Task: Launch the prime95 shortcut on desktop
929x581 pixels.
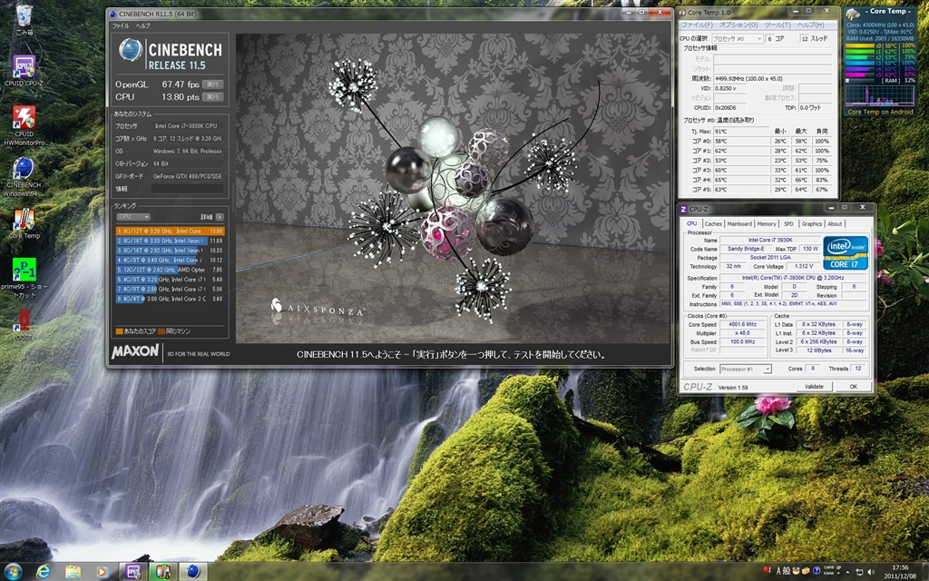Action: pos(24,274)
